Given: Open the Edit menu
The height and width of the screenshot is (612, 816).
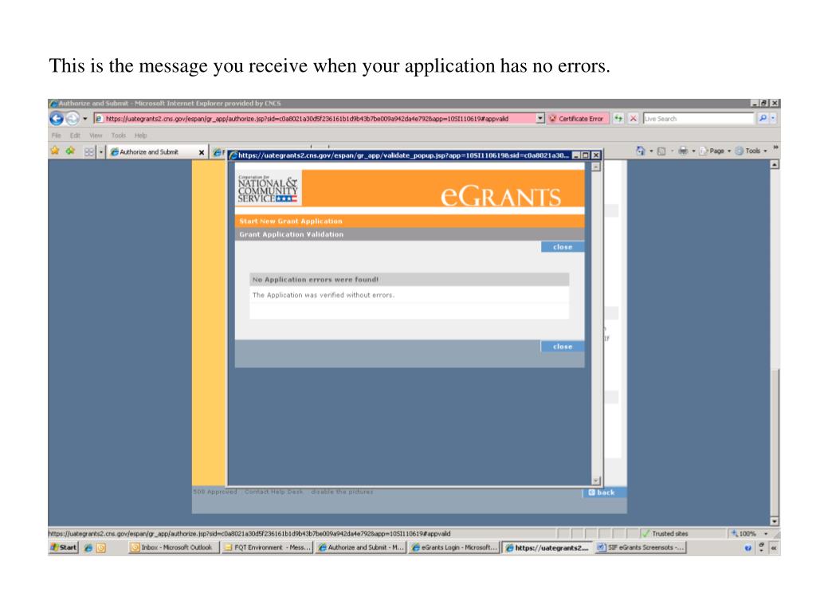Looking at the screenshot, I should pyautogui.click(x=75, y=135).
